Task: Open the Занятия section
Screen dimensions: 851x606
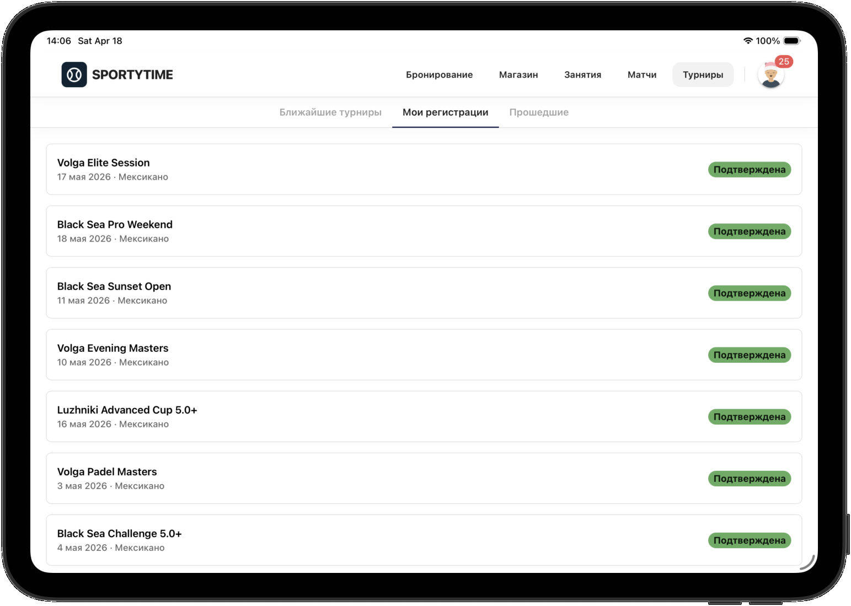Action: pyautogui.click(x=582, y=74)
